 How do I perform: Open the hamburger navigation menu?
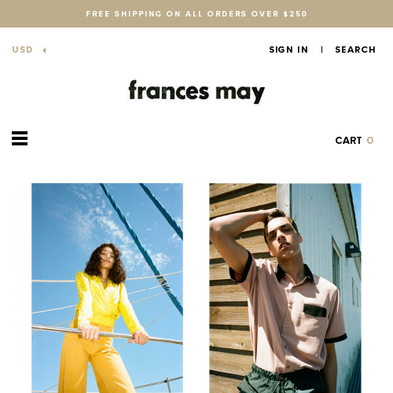pyautogui.click(x=20, y=138)
